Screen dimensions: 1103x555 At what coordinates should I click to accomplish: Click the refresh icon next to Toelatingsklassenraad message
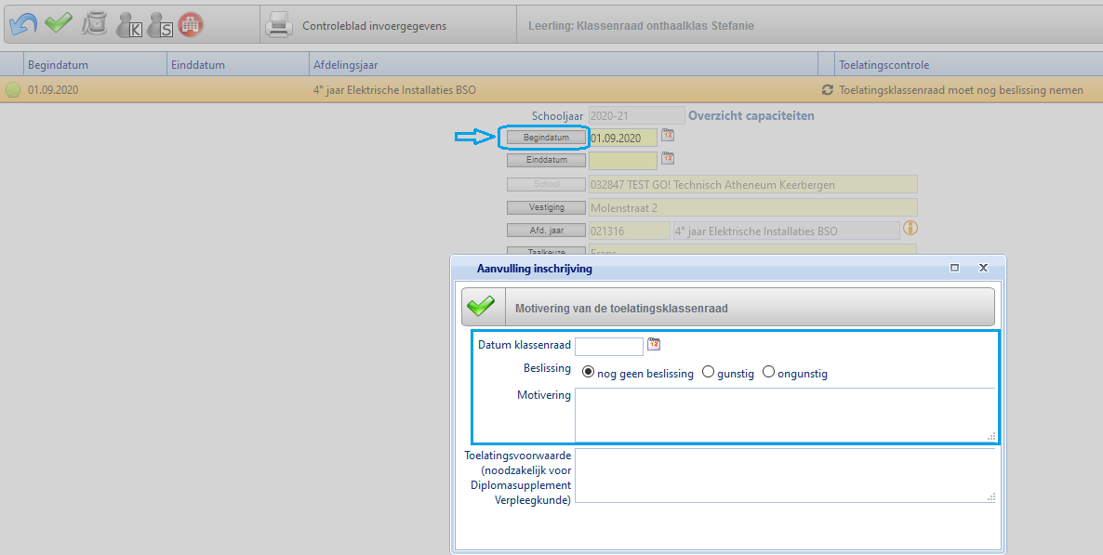point(827,90)
